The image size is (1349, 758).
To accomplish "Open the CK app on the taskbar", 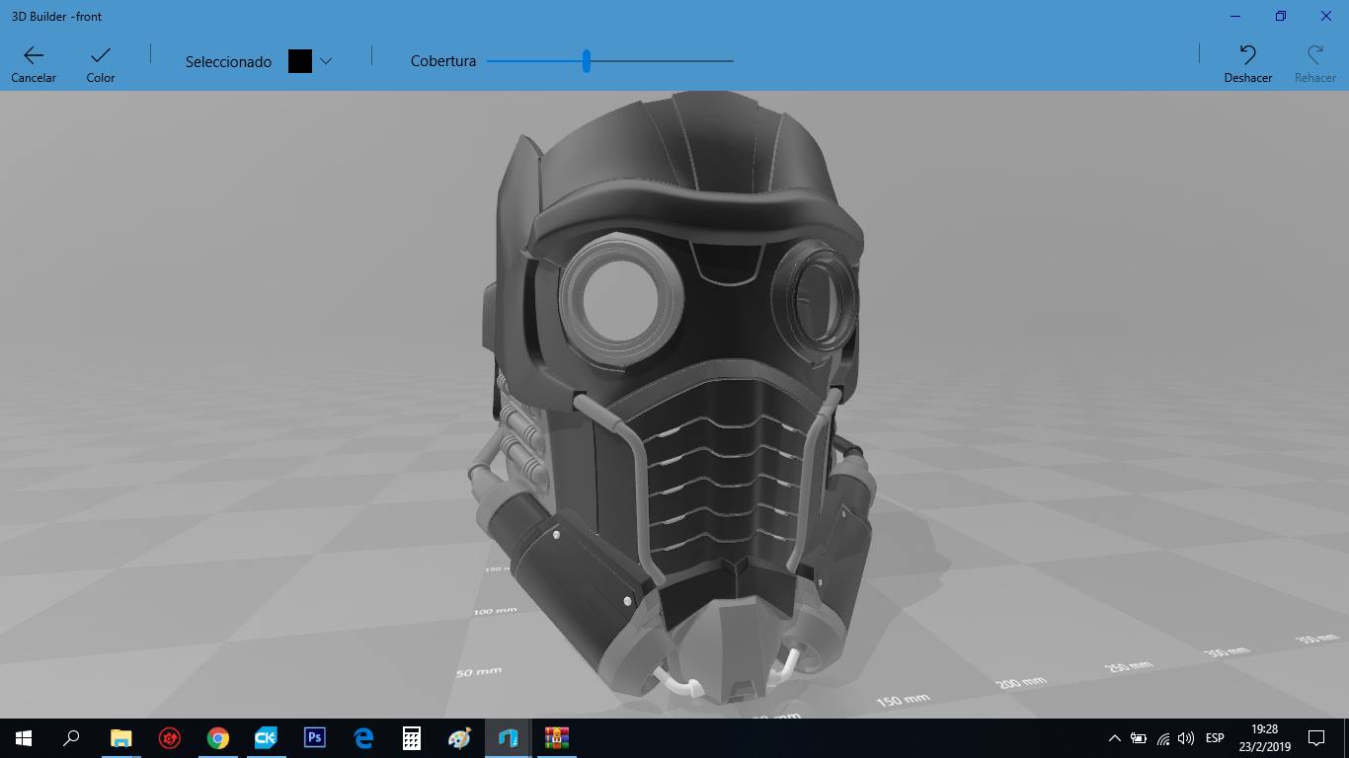I will pyautogui.click(x=266, y=738).
